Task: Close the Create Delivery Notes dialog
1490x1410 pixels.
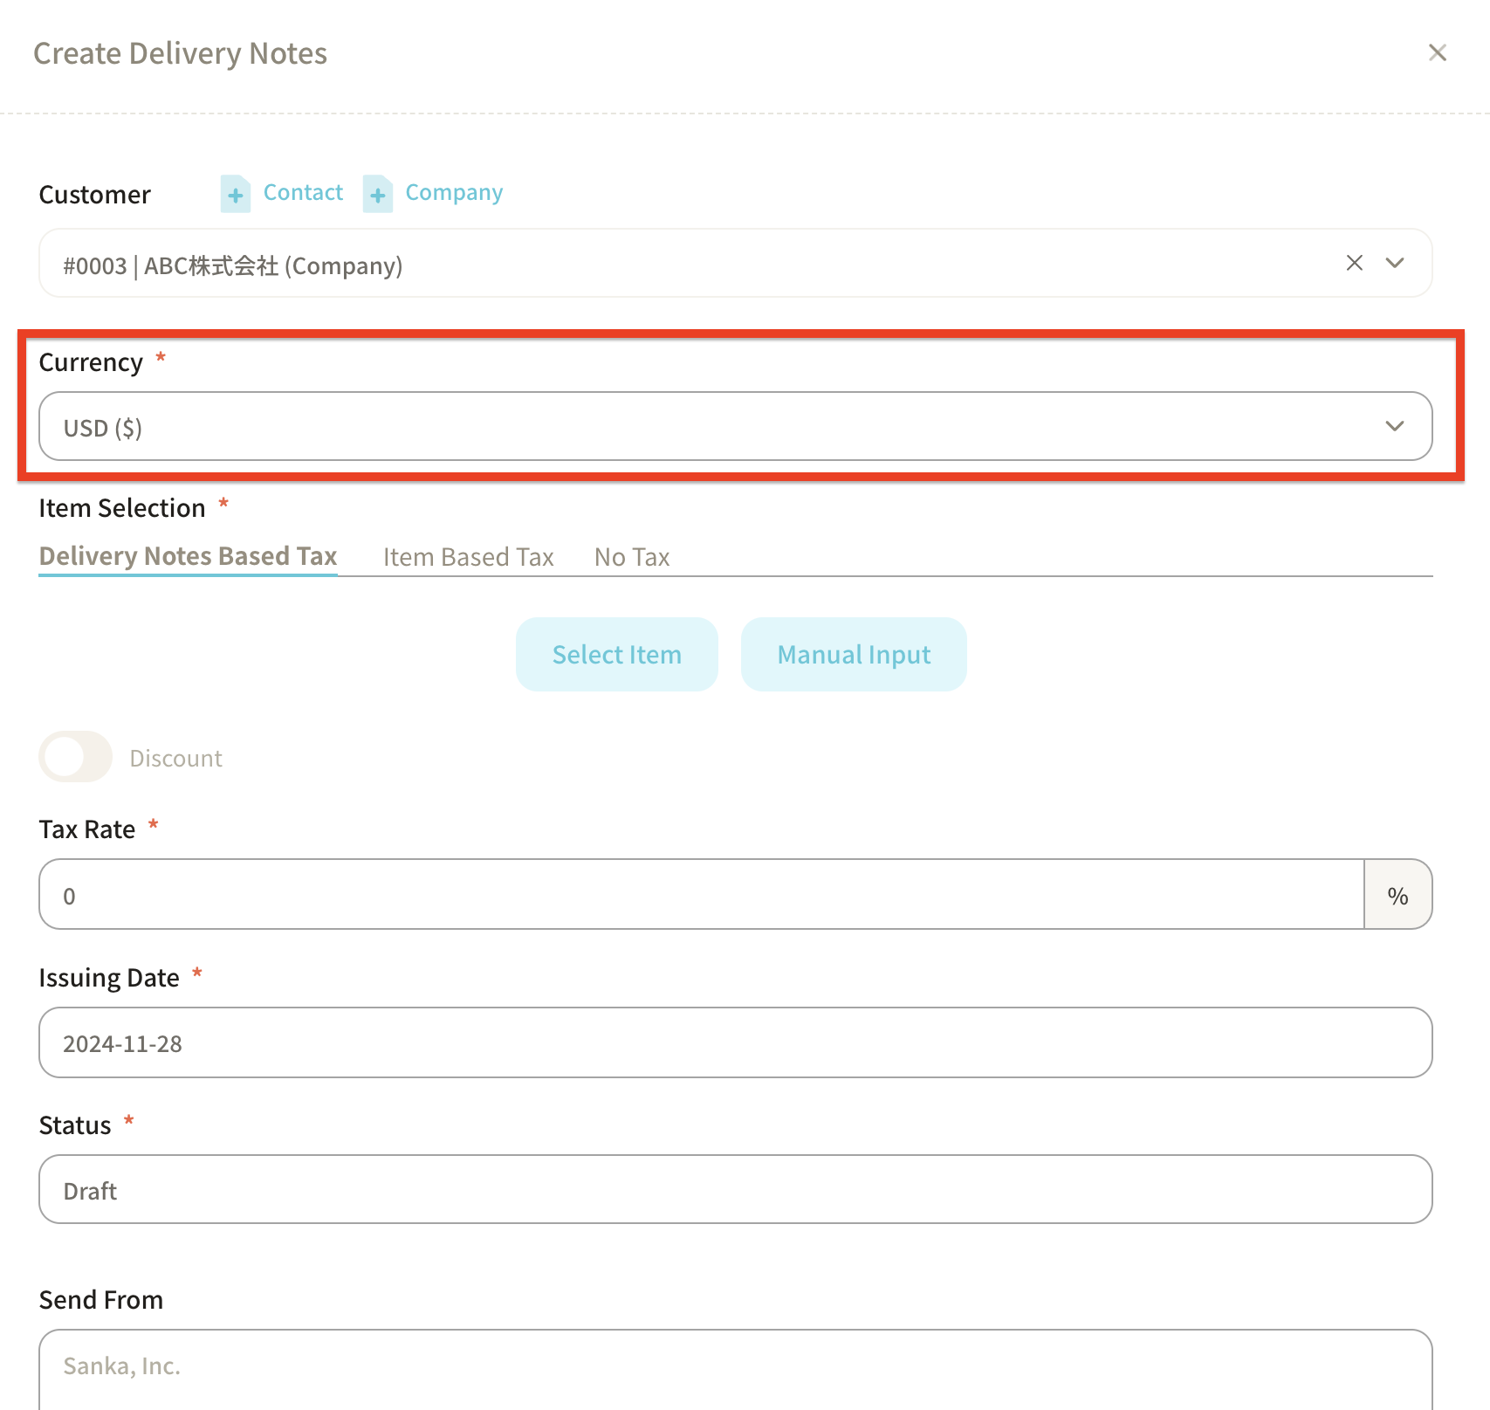Action: click(1437, 53)
